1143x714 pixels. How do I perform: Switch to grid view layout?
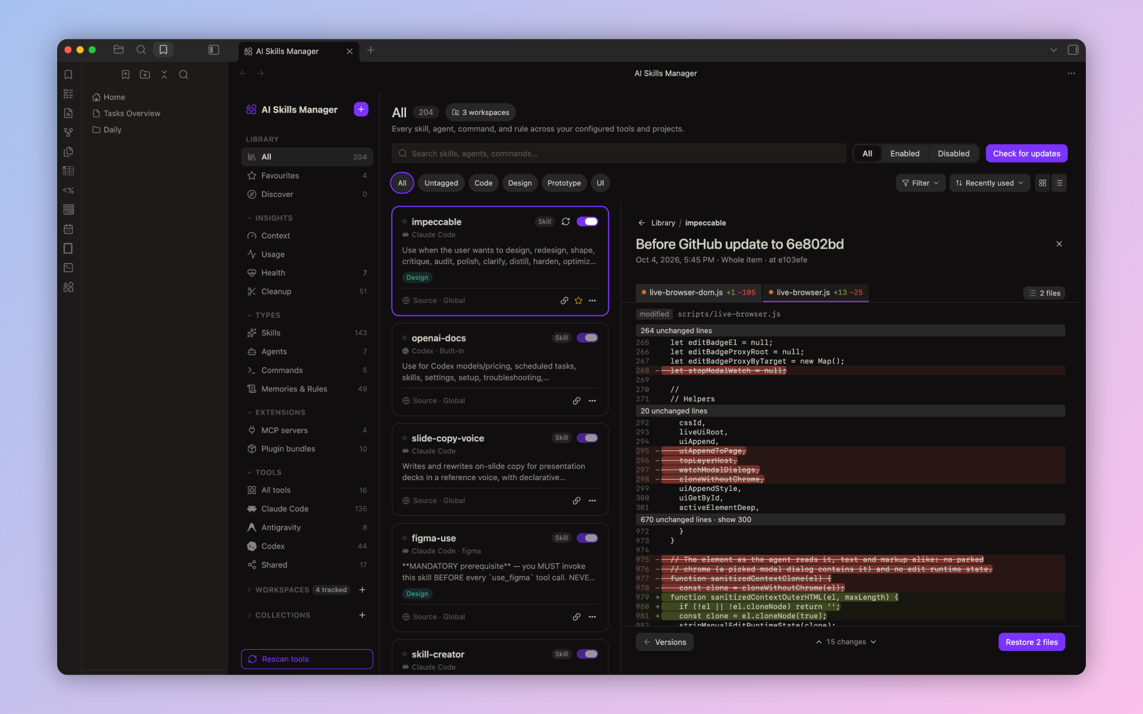click(1042, 183)
